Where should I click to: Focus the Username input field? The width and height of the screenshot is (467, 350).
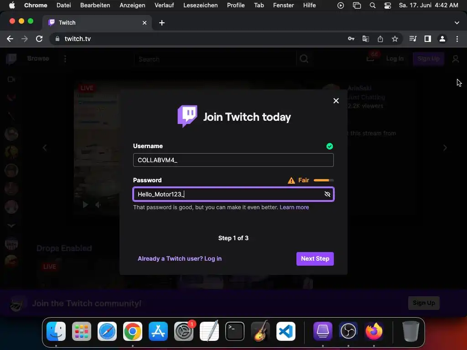click(x=233, y=160)
